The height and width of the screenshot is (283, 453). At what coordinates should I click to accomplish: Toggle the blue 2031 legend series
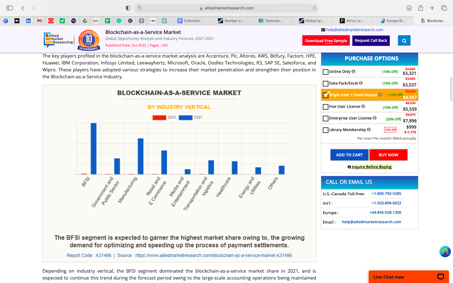[x=191, y=118]
